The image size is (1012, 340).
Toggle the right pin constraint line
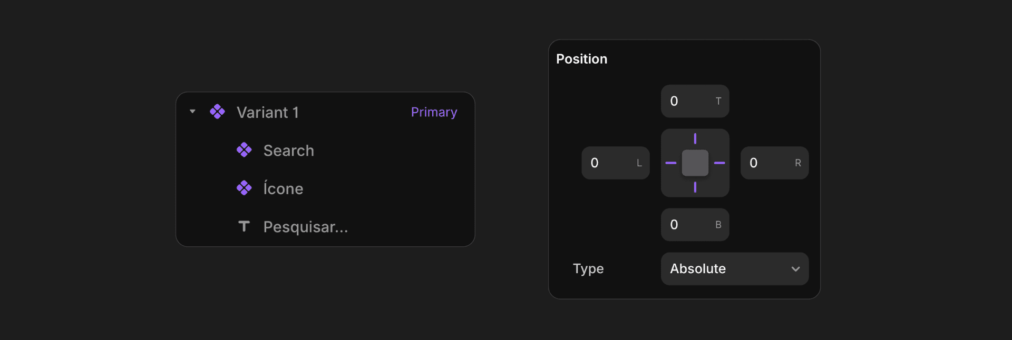click(x=719, y=163)
